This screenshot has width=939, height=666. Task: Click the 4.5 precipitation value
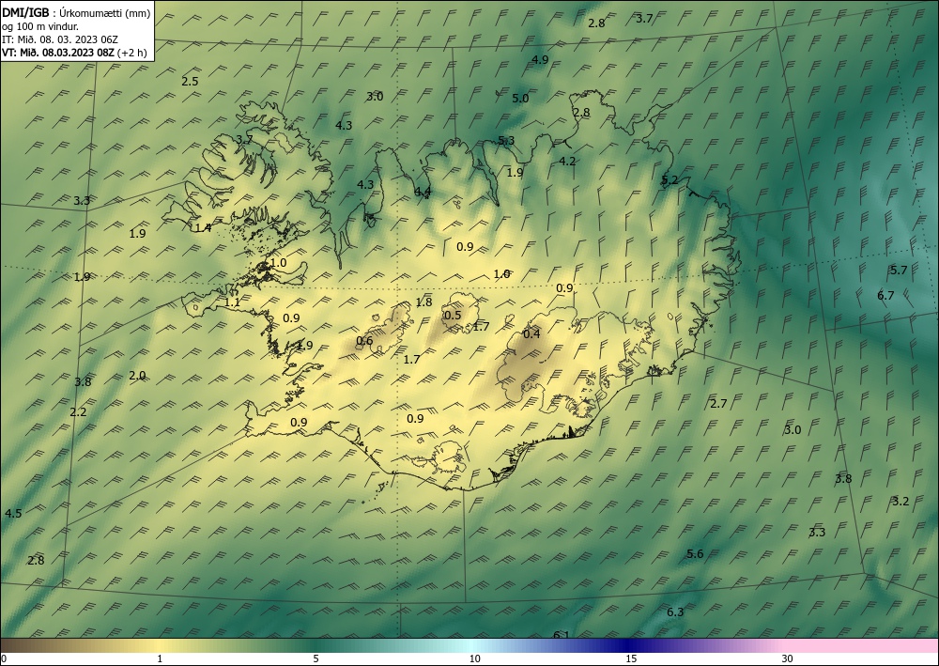pos(13,513)
